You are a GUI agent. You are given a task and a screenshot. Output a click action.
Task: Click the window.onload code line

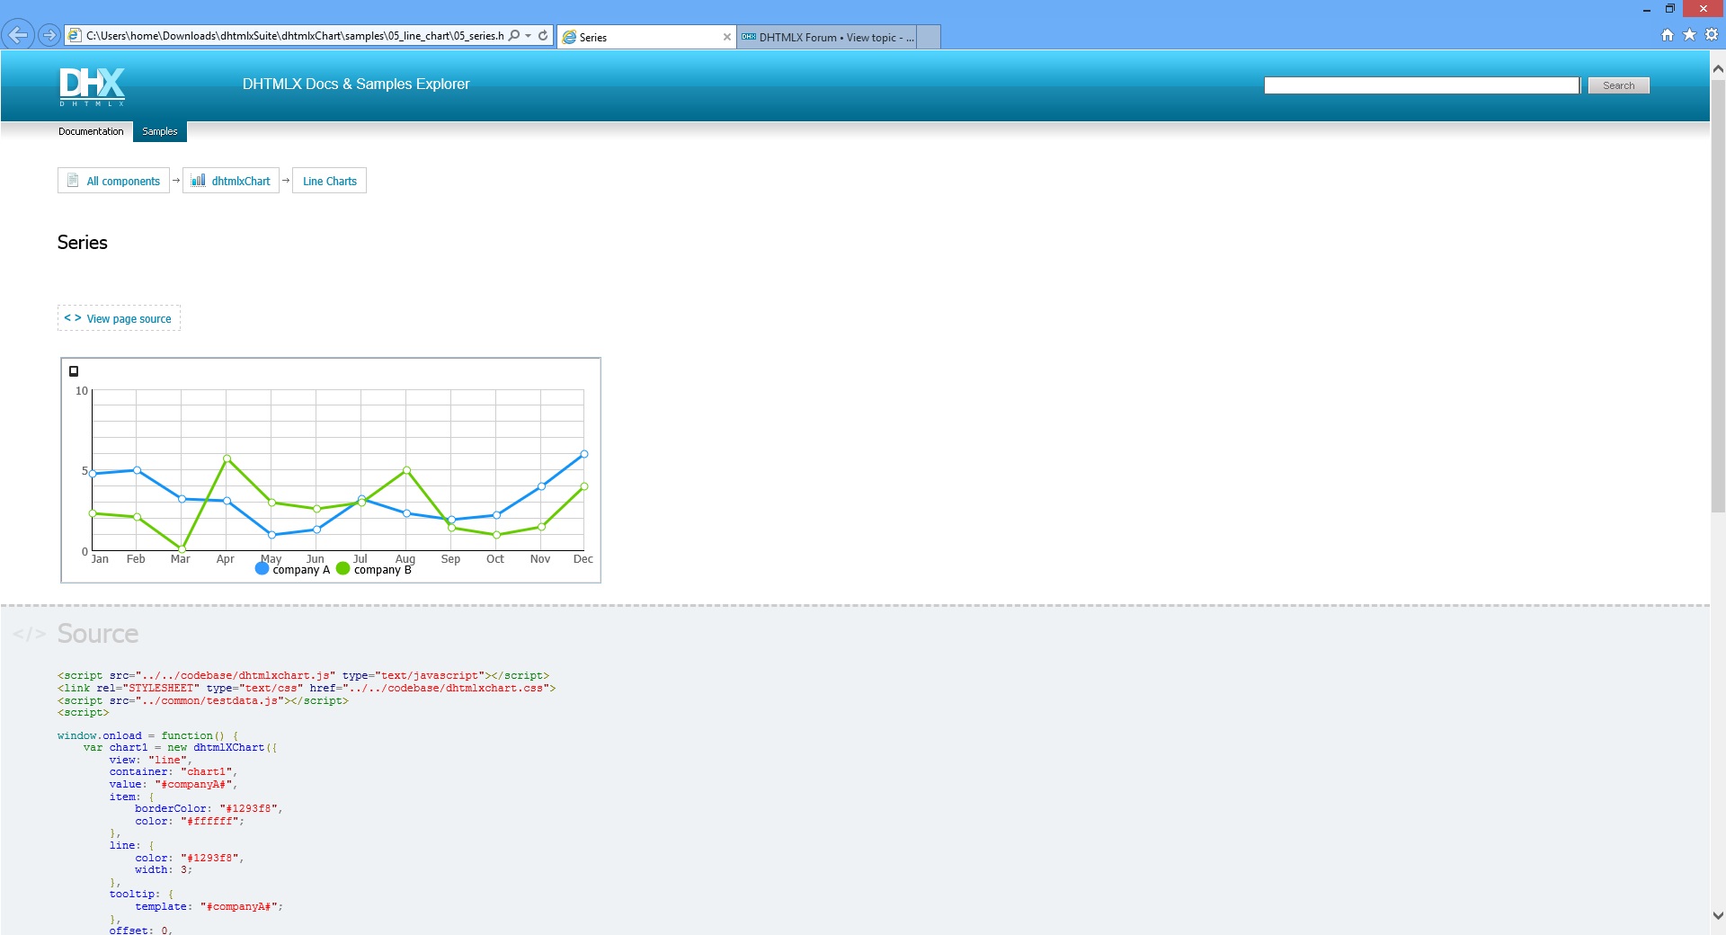coord(148,735)
